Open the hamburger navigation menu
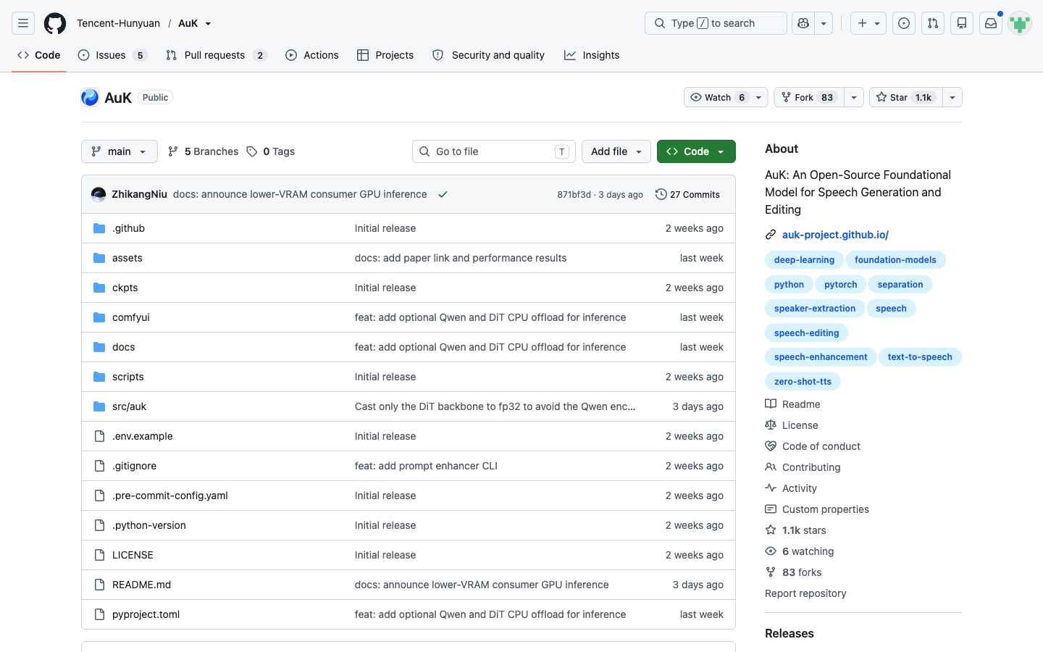 (23, 23)
